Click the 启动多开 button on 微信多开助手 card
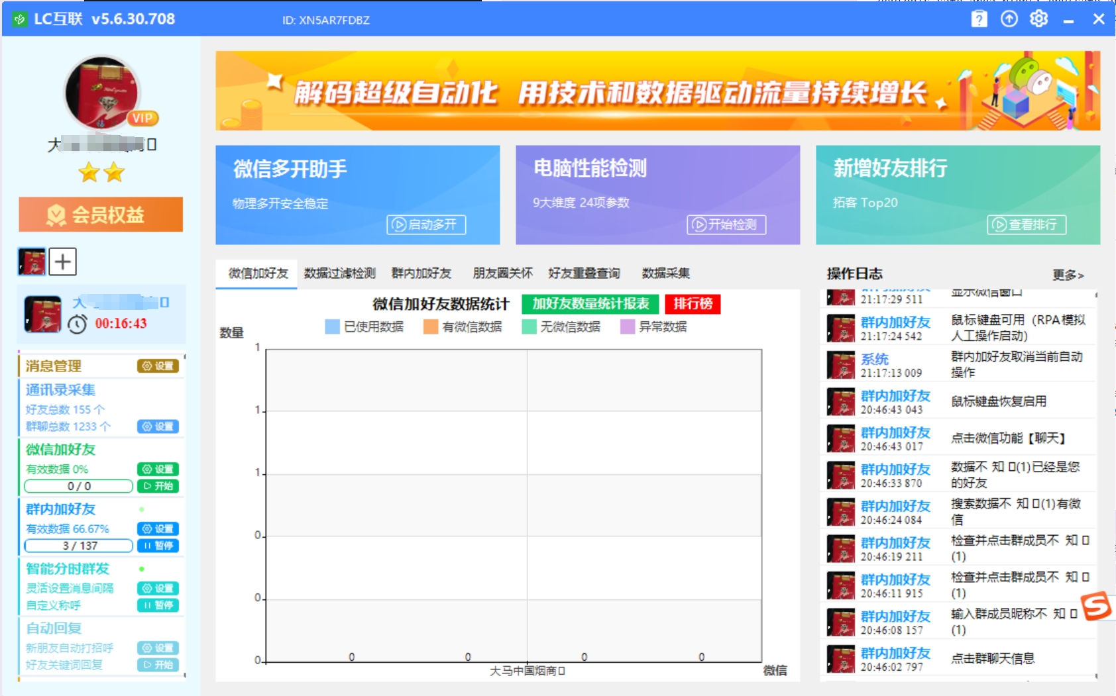 (426, 224)
